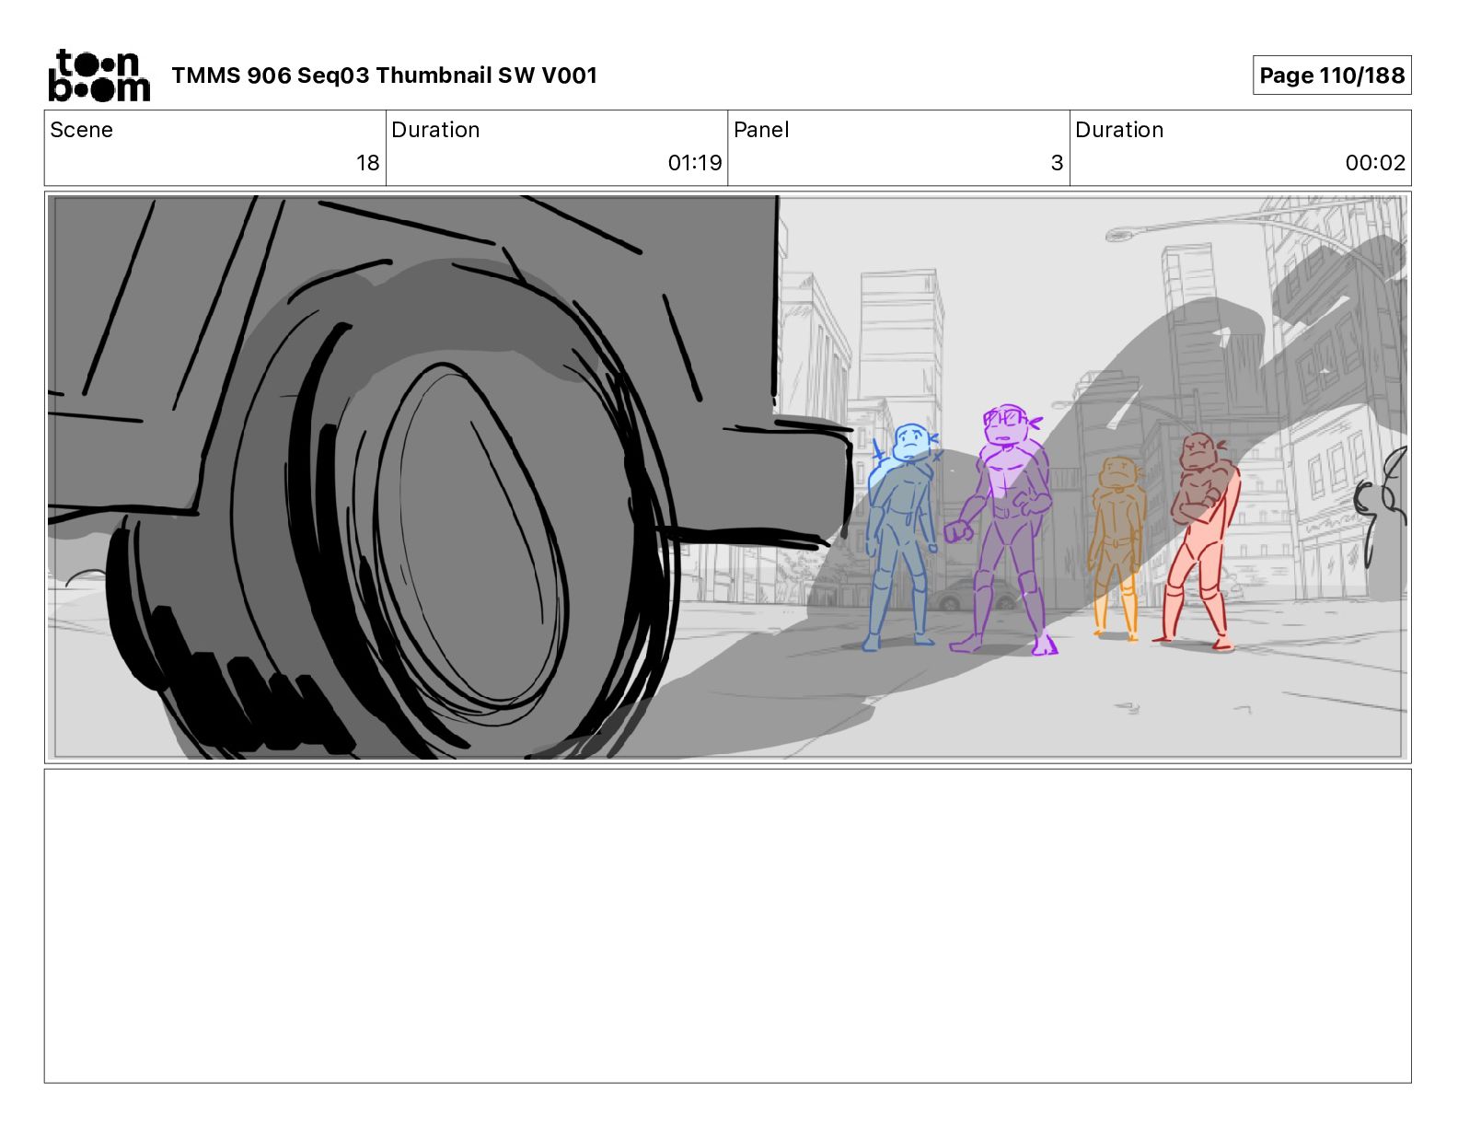1458x1127 pixels.
Task: Click the scene duration value '01:19'
Action: pyautogui.click(x=695, y=163)
